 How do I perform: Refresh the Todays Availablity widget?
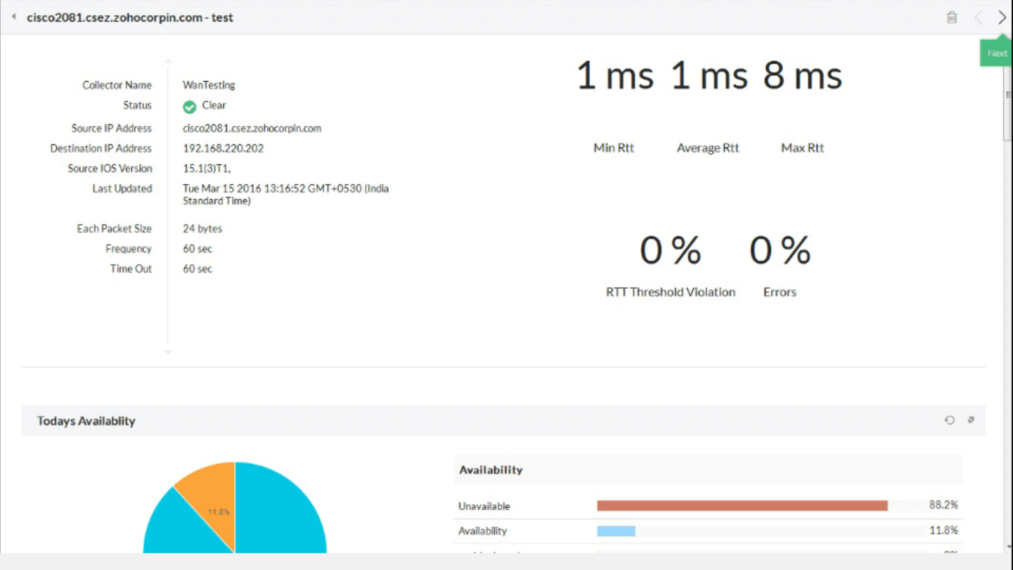point(949,420)
